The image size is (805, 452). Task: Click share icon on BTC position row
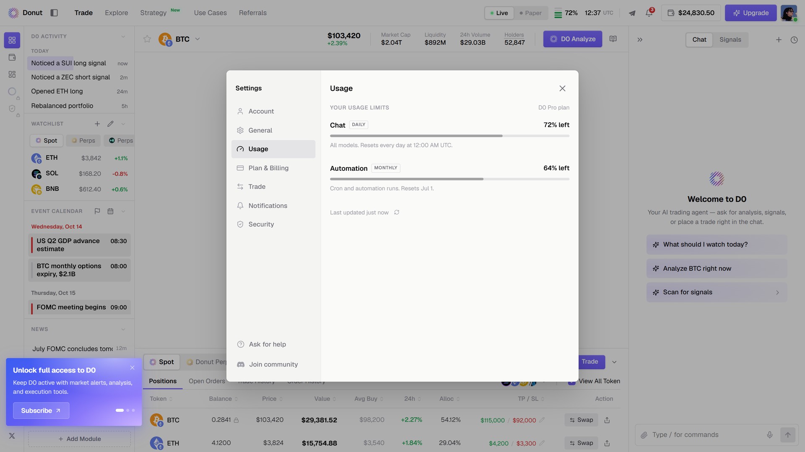point(607,420)
